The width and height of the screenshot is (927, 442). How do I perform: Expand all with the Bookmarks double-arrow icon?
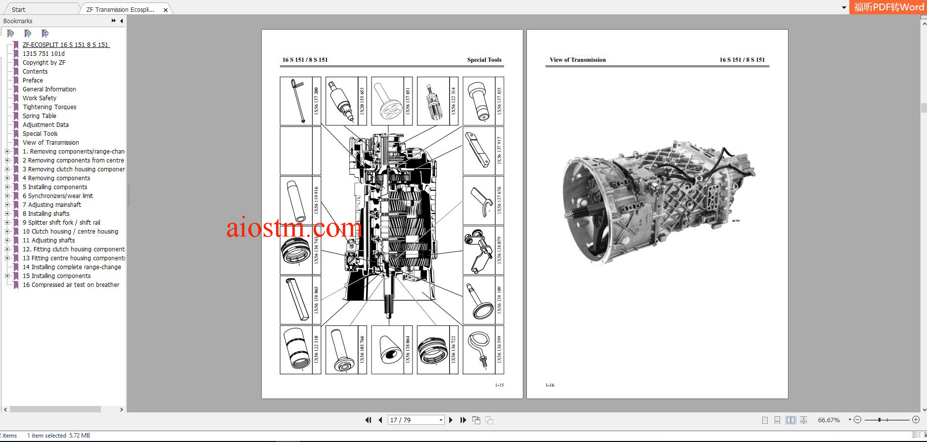114,21
